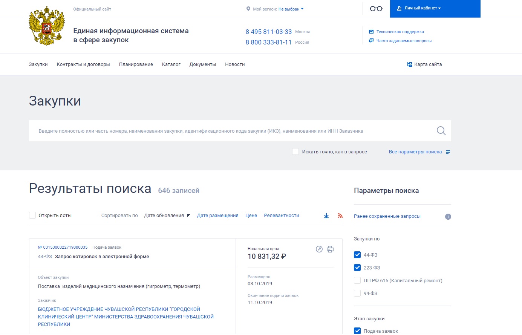This screenshot has width=522, height=335.
Task: Sort results by Дате размещения
Action: pyautogui.click(x=217, y=216)
